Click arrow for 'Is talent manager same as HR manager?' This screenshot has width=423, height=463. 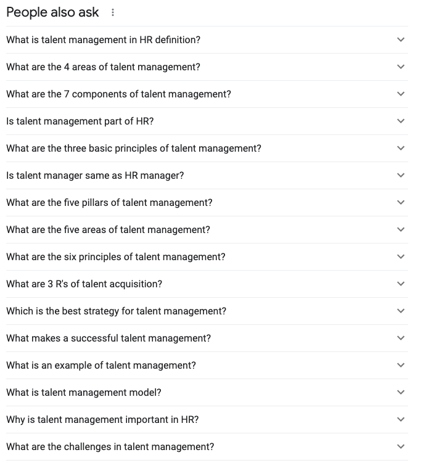coord(401,176)
